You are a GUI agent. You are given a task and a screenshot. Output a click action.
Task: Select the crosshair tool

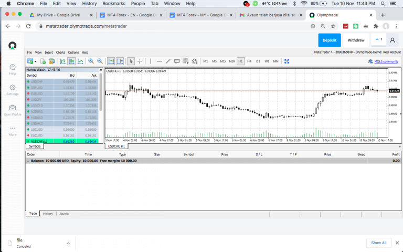pyautogui.click(x=140, y=61)
